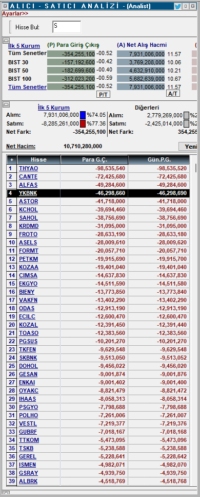Open the VESTL stock link
The height and width of the screenshot is (497, 200).
point(28,424)
